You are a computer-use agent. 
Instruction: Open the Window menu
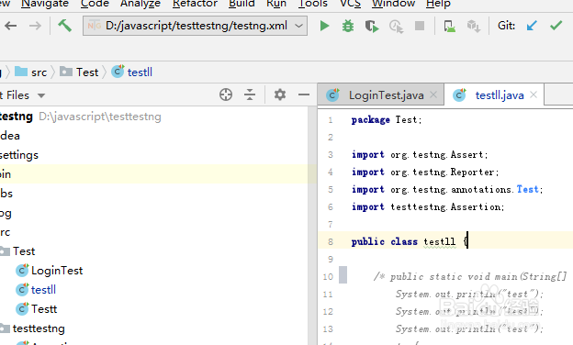coord(393,4)
